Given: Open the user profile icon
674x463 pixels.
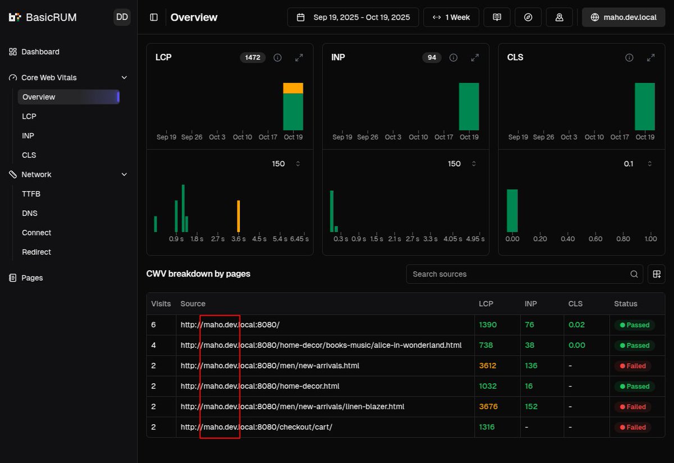Looking at the screenshot, I should coord(559,17).
